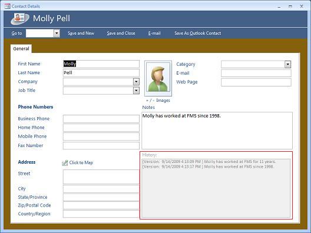The height and width of the screenshot is (233, 311).
Task: Click into the Notes text area
Action: point(217,131)
